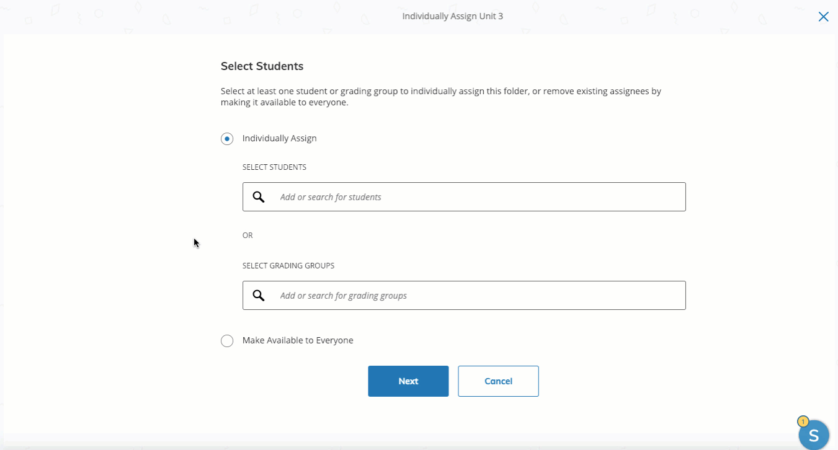Image resolution: width=838 pixels, height=450 pixels.
Task: Select the Individually Assign radio button
Action: pyautogui.click(x=227, y=139)
